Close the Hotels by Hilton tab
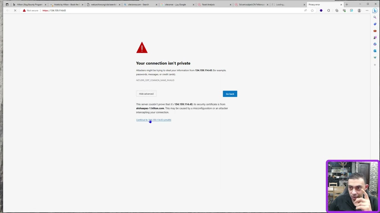Viewport: 380px width, 213px height. 83,4
